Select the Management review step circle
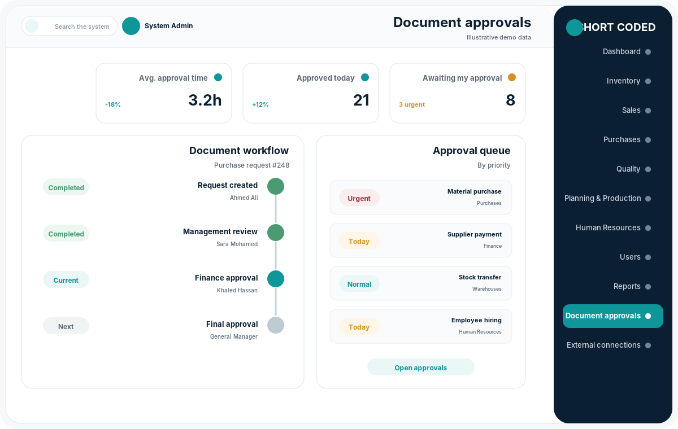Viewport: 678px width, 429px height. click(276, 233)
